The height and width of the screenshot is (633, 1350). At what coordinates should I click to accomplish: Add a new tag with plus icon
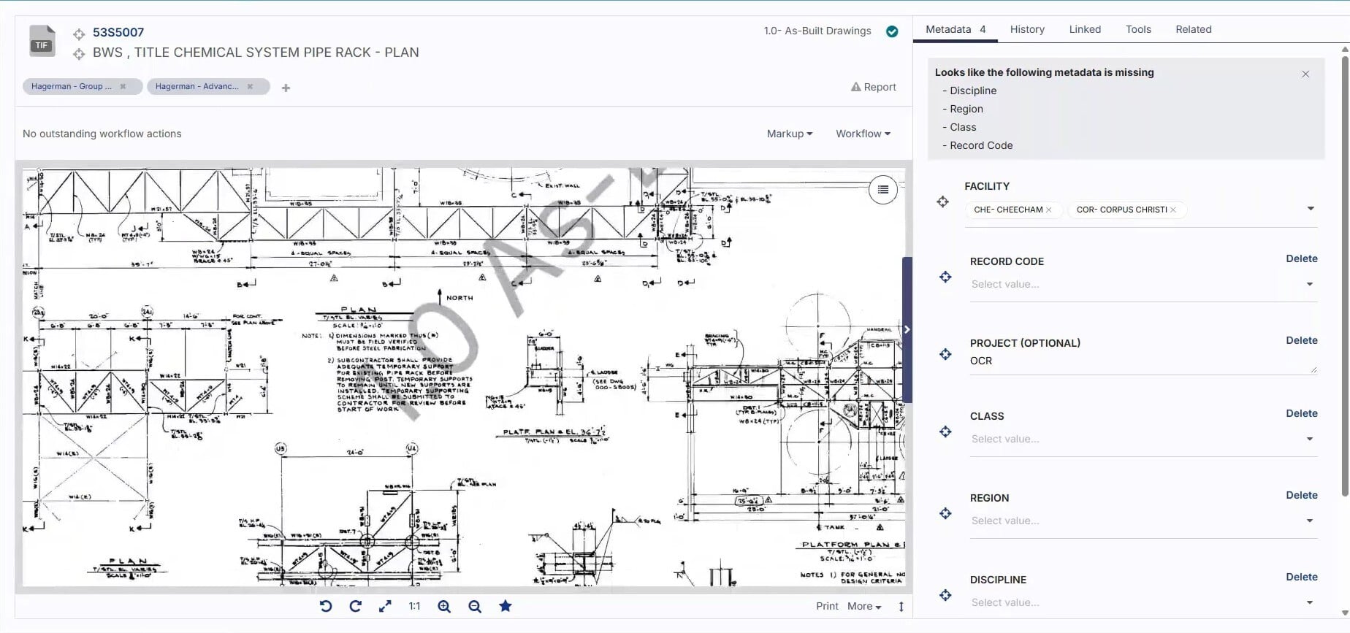pyautogui.click(x=286, y=88)
